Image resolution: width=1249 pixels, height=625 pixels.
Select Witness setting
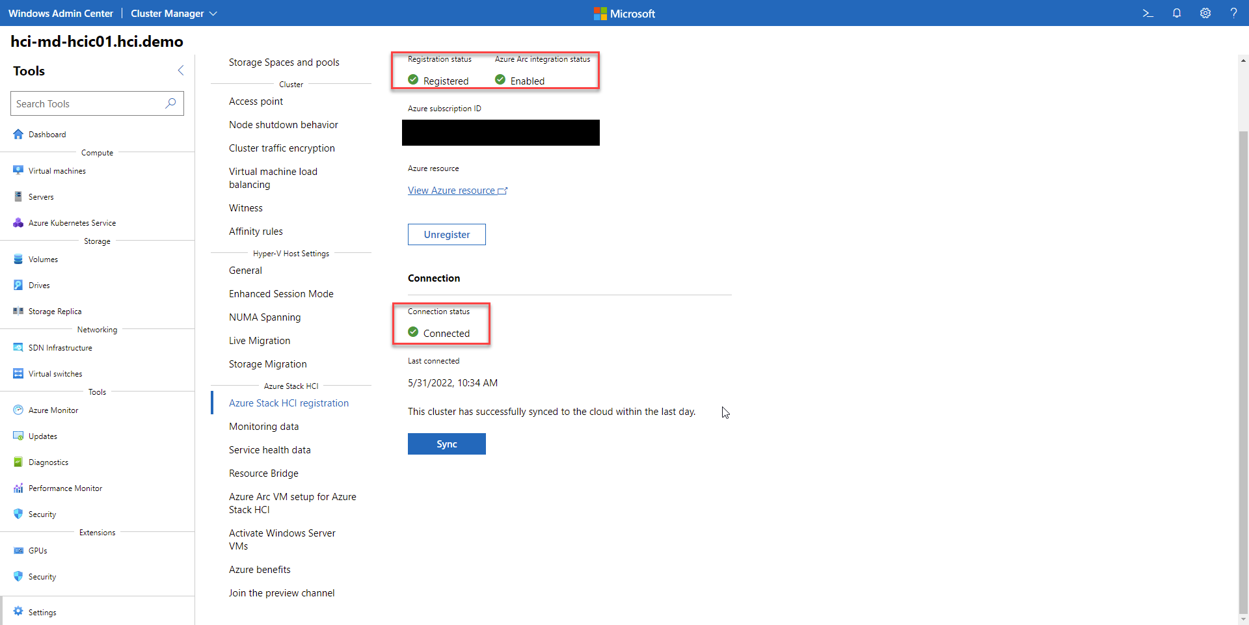click(x=246, y=208)
